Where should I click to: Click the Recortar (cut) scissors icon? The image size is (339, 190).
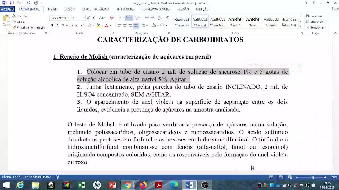tap(14, 16)
